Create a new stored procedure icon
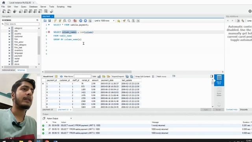 35,11
